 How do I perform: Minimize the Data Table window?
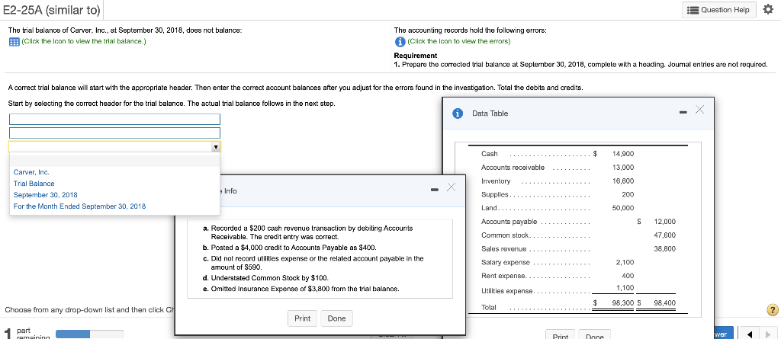681,113
